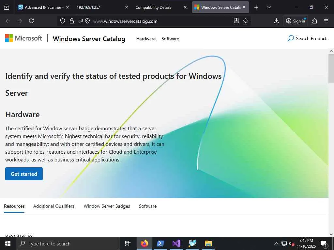The height and width of the screenshot is (250, 334).
Task: Open Firefox View tabs overview icon
Action: [7, 7]
